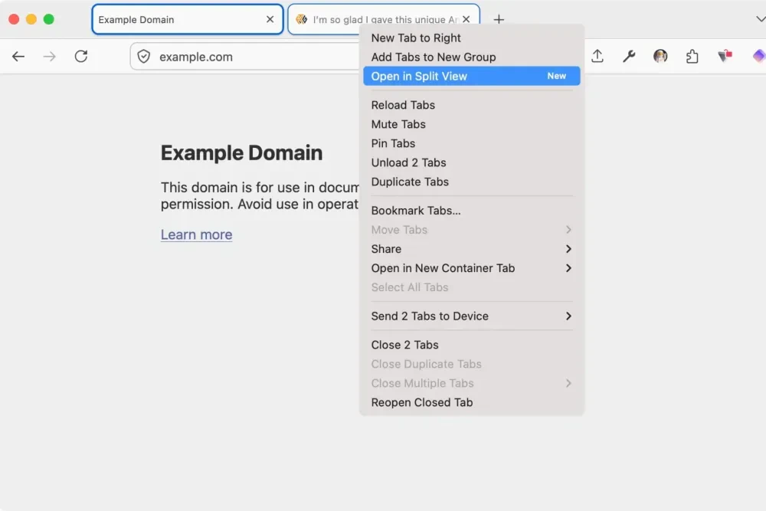The image size is (766, 511).
Task: Open the share icon in toolbar
Action: click(x=597, y=57)
